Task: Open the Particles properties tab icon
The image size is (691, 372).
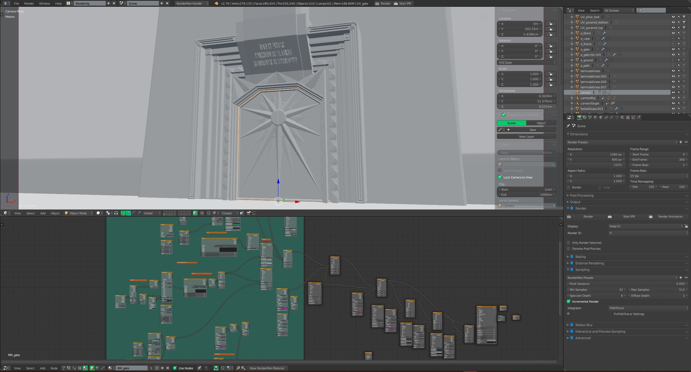Action: [x=633, y=117]
